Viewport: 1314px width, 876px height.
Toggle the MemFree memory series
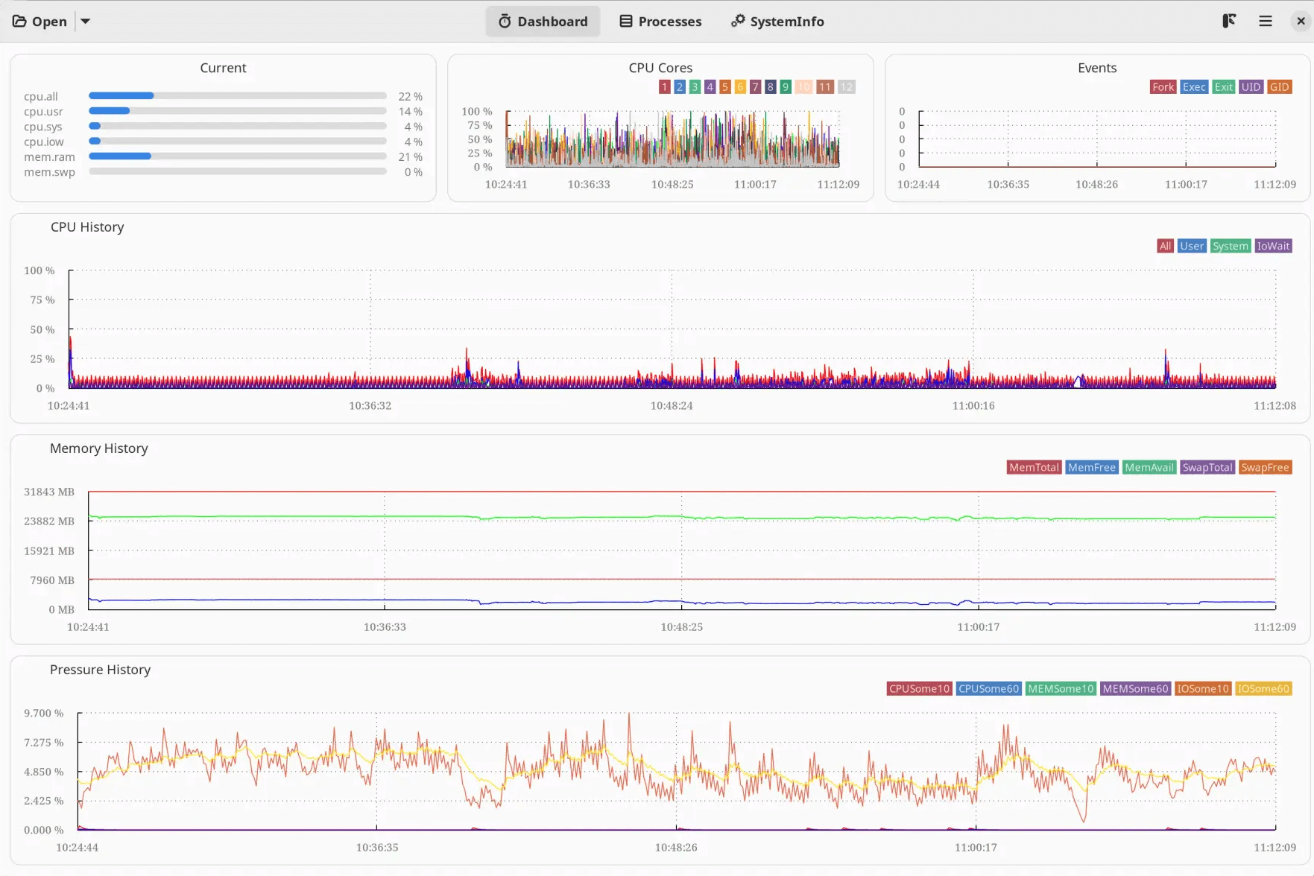1092,468
